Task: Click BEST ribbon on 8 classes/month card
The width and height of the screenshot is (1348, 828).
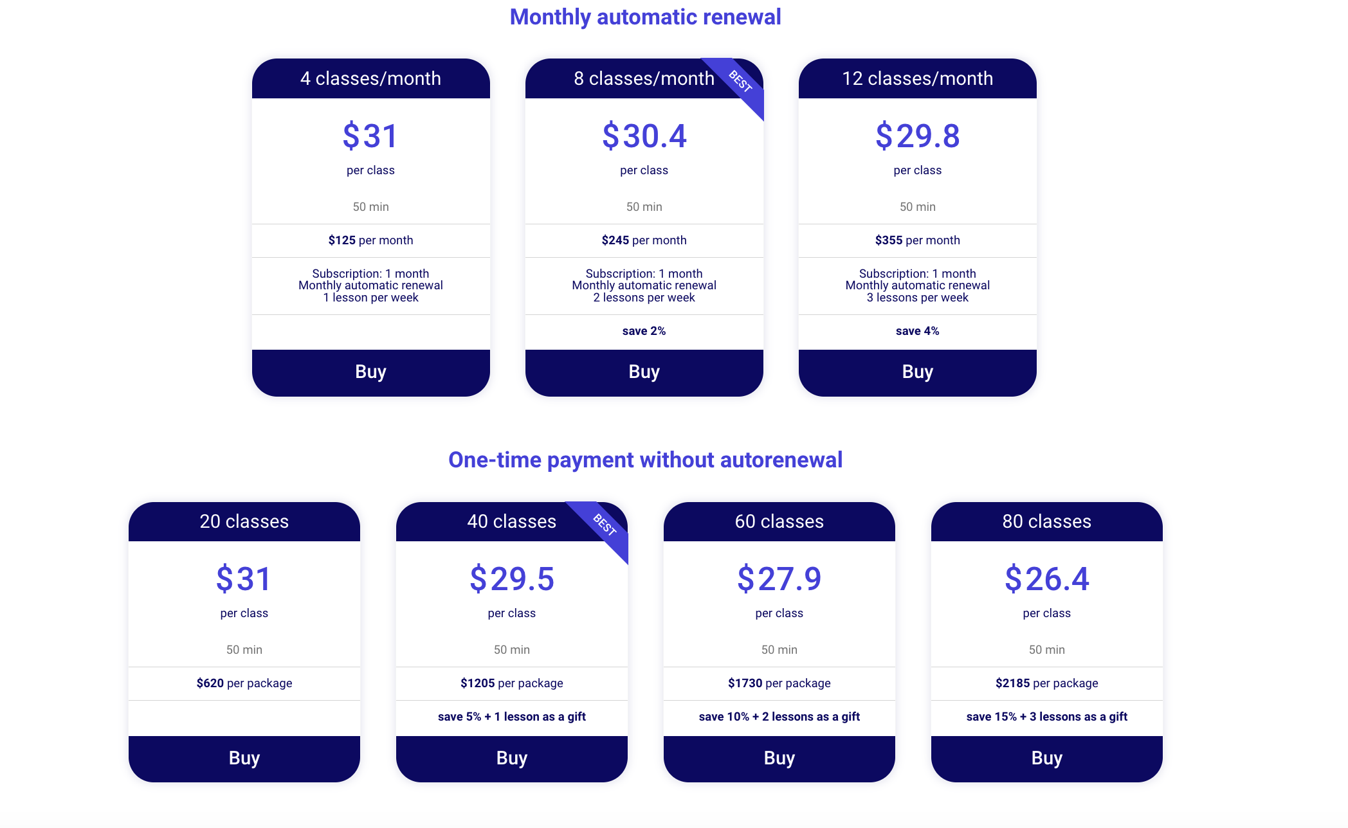Action: [x=741, y=82]
